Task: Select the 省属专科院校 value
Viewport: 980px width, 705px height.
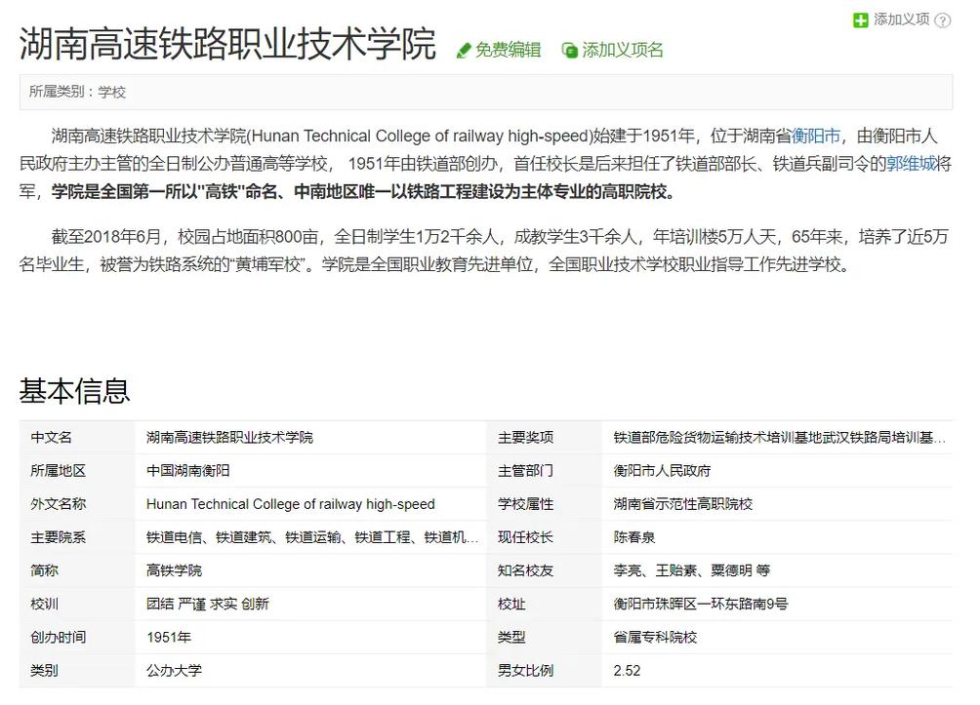Action: click(x=655, y=638)
